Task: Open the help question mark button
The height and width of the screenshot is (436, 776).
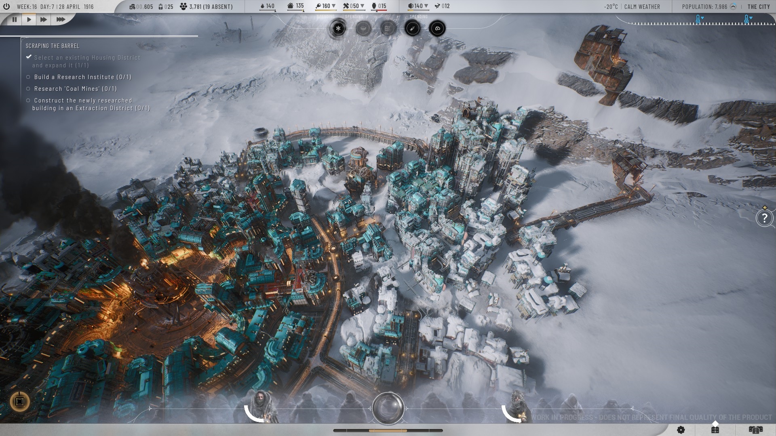Action: [x=764, y=218]
